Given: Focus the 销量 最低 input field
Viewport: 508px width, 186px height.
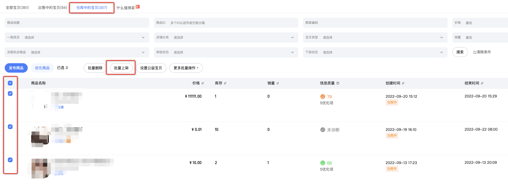Looking at the screenshot, I should pos(480,37).
